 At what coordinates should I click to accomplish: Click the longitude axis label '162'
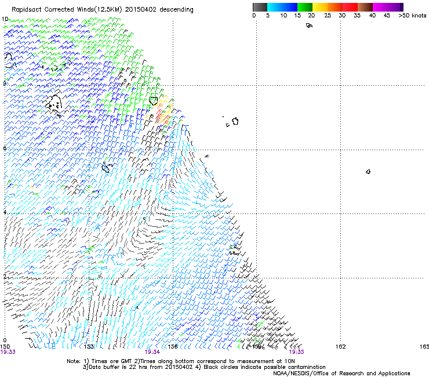[x=341, y=347]
